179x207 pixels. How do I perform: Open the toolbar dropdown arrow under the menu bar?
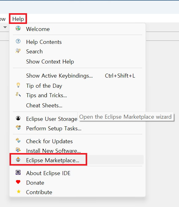(5, 27)
